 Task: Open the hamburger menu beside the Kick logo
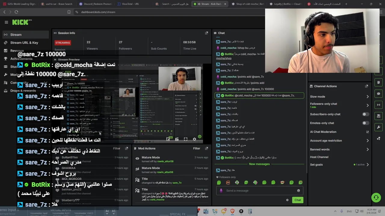click(x=6, y=22)
